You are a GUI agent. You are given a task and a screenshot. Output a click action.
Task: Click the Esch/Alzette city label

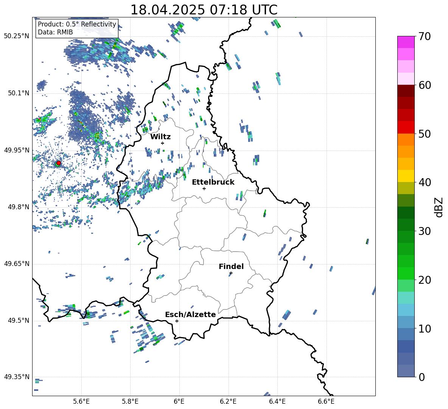tap(191, 314)
